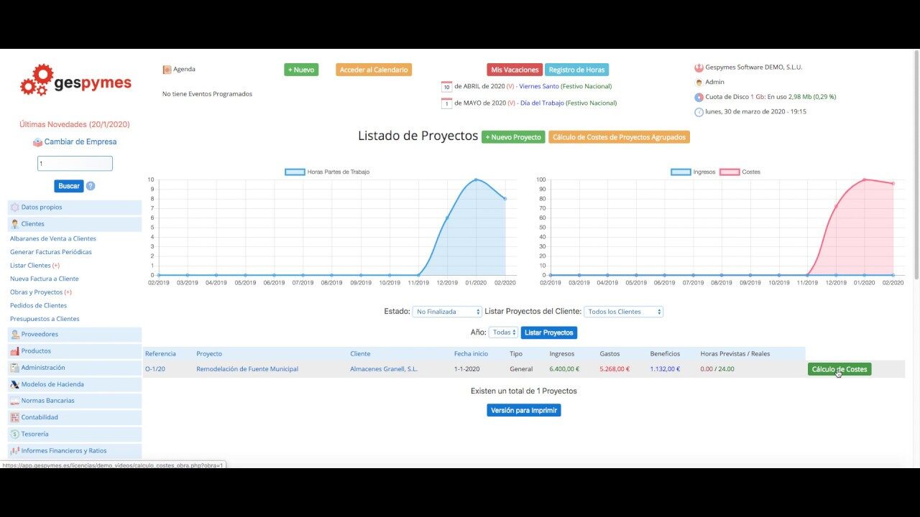
Task: Click the Tesorería icon in sidebar
Action: click(15, 434)
